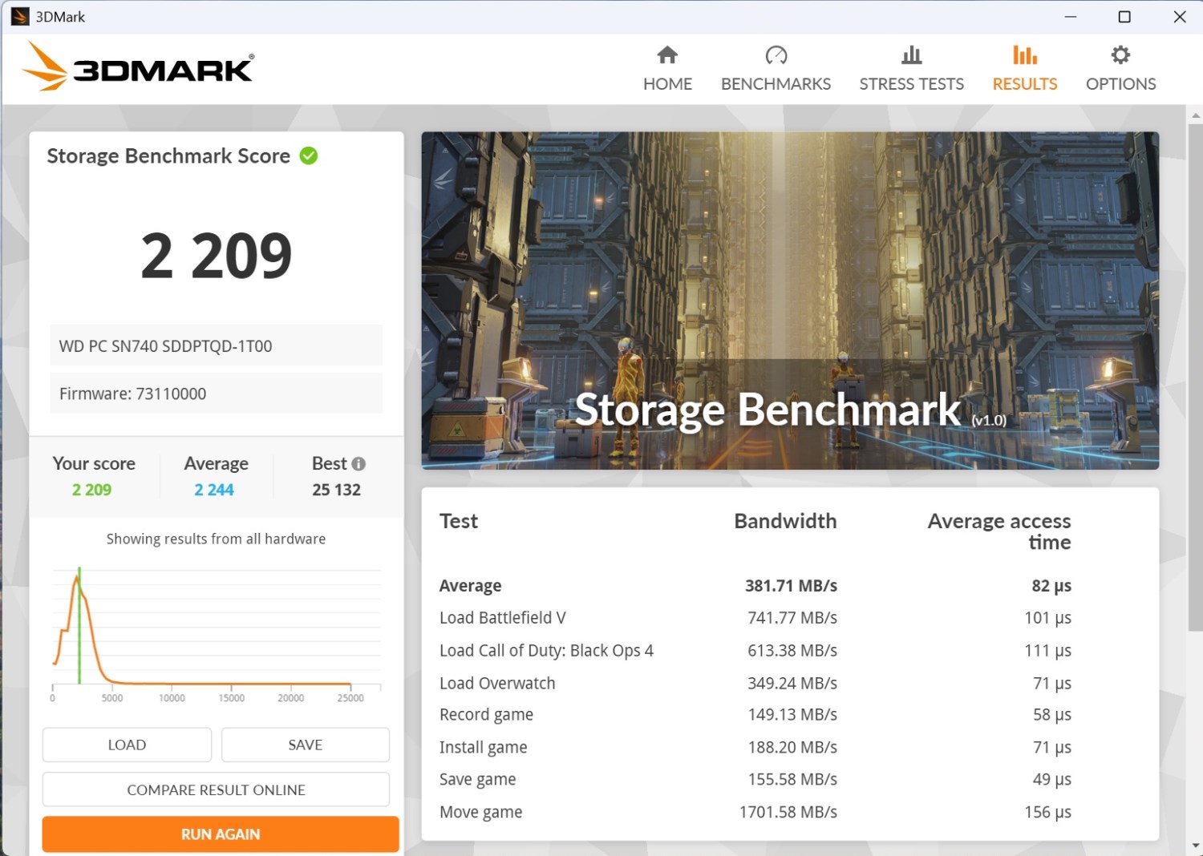Click the Save game row label
Screen dimensions: 1203x856
(x=478, y=780)
